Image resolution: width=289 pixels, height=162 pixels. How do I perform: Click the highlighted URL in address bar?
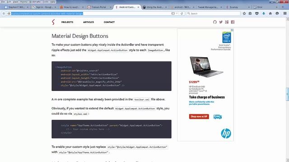(x=47, y=13)
